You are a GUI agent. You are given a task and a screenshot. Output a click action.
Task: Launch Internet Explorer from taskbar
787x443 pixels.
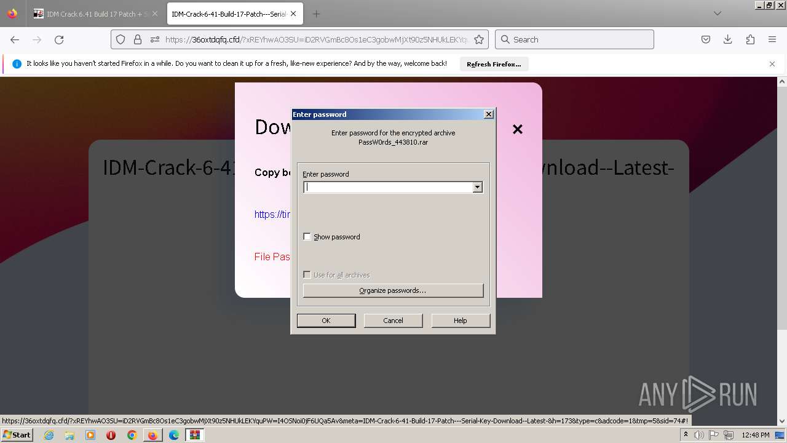(49, 435)
